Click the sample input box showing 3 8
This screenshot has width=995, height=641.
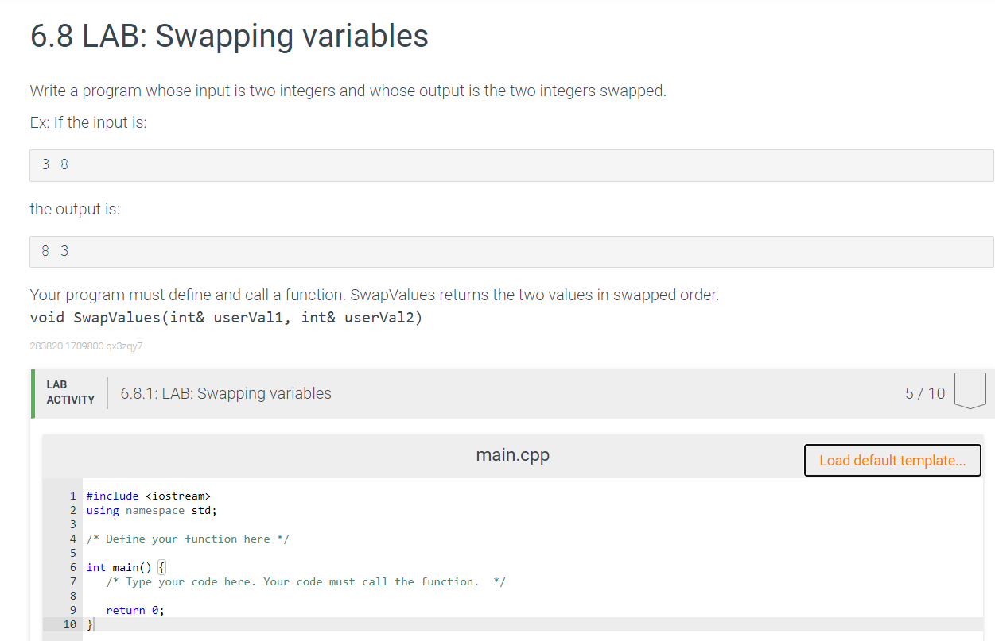point(511,165)
